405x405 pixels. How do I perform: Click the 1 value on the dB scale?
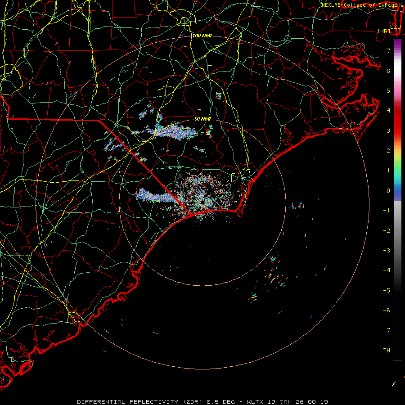click(x=388, y=171)
